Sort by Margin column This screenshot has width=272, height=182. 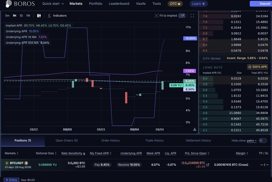pos(242,153)
